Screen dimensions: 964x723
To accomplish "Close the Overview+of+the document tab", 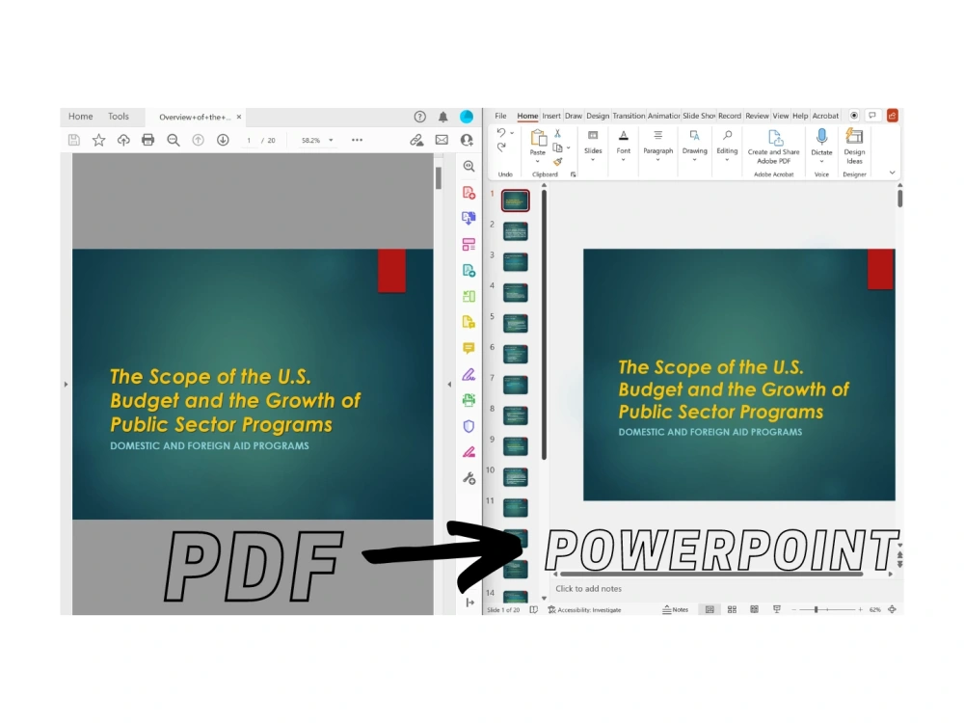I will (239, 117).
